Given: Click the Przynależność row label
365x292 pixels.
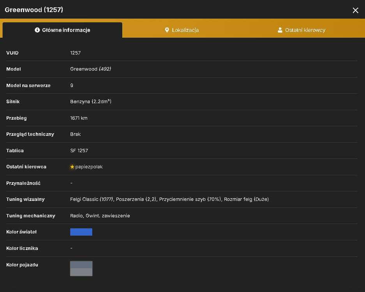Looking at the screenshot, I should [23, 183].
